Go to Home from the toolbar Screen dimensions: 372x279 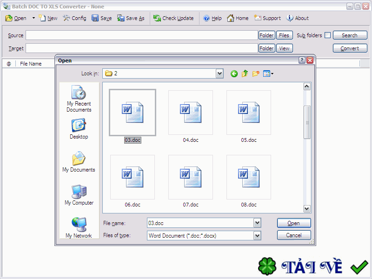tap(238, 18)
